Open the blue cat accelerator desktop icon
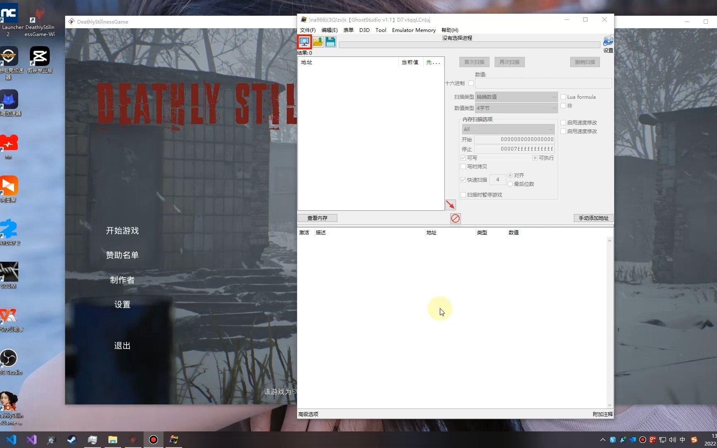Image resolution: width=717 pixels, height=448 pixels. click(x=9, y=103)
